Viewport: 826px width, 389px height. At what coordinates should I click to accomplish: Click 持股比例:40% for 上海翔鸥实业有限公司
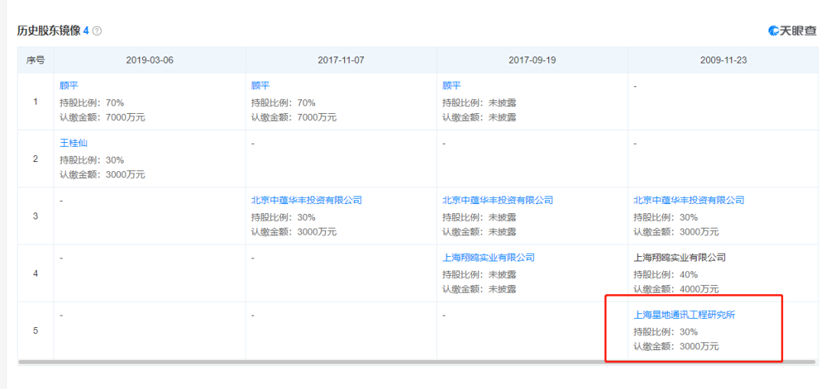[x=665, y=274]
